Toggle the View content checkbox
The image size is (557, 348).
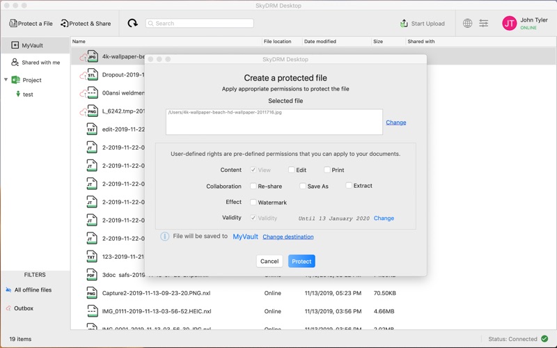[x=253, y=170]
